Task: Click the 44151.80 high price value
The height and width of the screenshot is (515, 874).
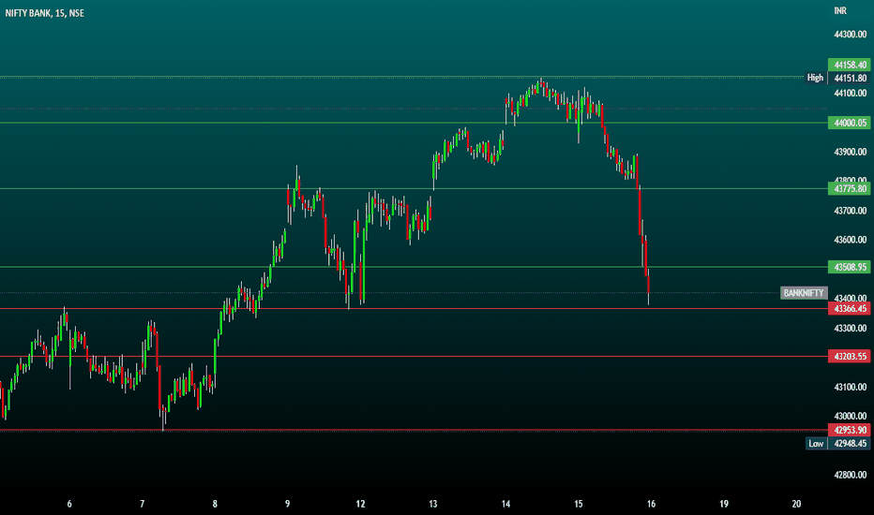Action: [x=850, y=78]
